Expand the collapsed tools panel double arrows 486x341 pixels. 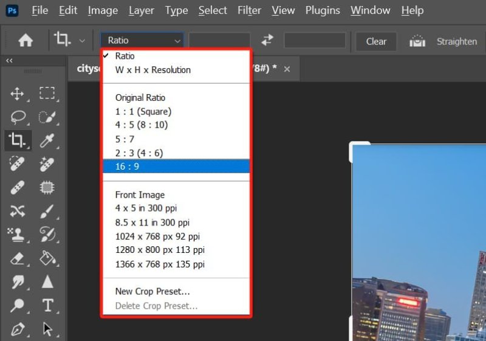tap(9, 61)
